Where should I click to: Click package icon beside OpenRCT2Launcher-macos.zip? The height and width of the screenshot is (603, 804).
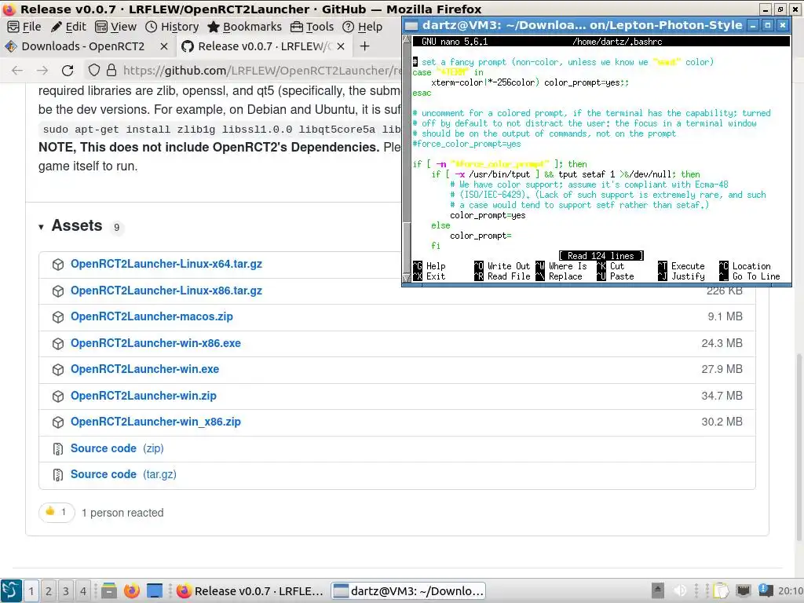coord(58,317)
